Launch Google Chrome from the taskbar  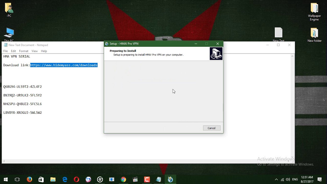123,180
